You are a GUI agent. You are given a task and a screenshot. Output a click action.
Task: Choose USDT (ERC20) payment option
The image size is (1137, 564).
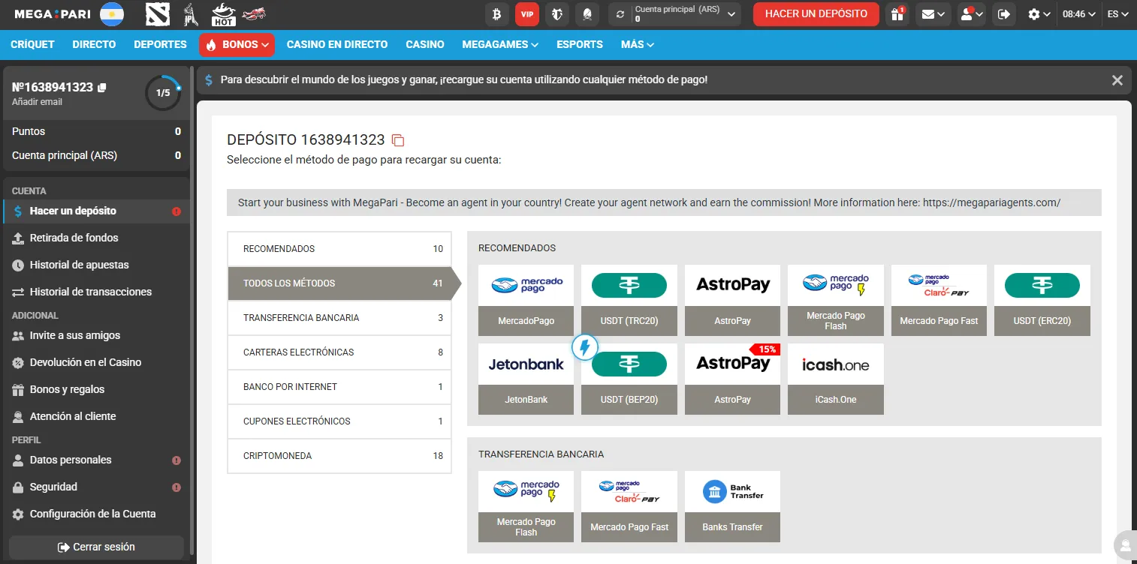pyautogui.click(x=1042, y=300)
